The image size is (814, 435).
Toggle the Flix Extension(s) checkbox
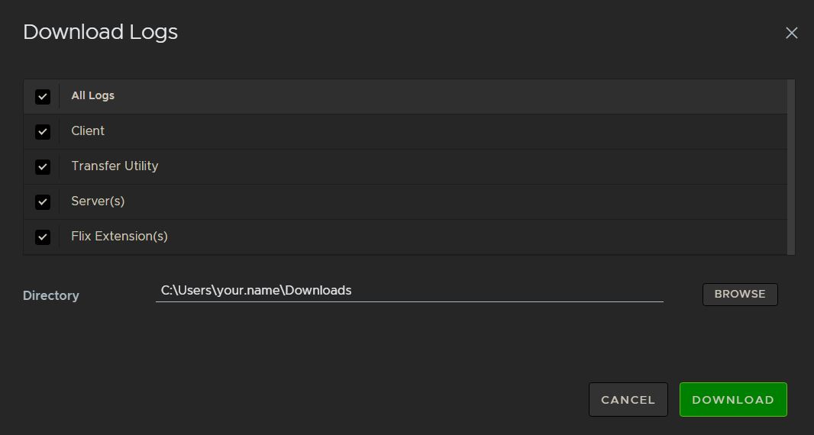[x=43, y=237]
